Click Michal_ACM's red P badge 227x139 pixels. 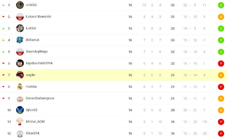click(x=221, y=122)
